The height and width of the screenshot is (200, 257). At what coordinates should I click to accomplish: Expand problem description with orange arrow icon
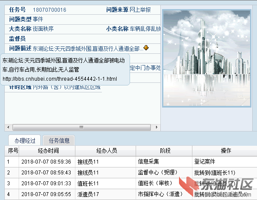(146, 48)
